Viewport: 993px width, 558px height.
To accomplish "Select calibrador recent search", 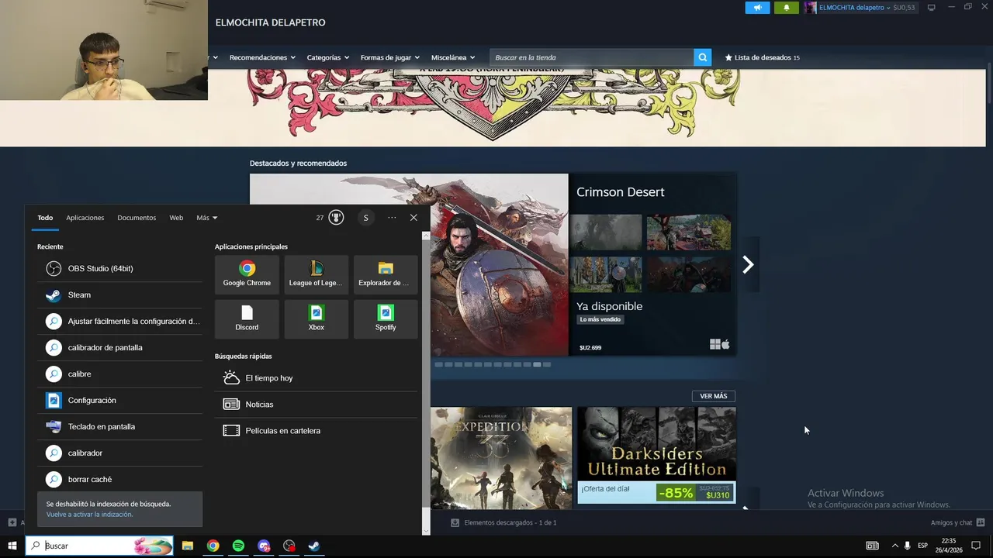I will click(x=119, y=453).
